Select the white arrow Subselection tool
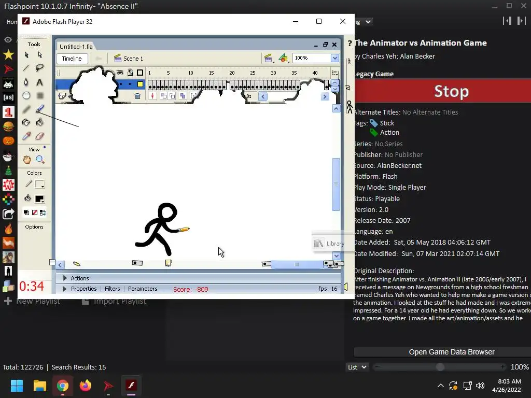Screen dimensions: 531x398 [x=40, y=55]
